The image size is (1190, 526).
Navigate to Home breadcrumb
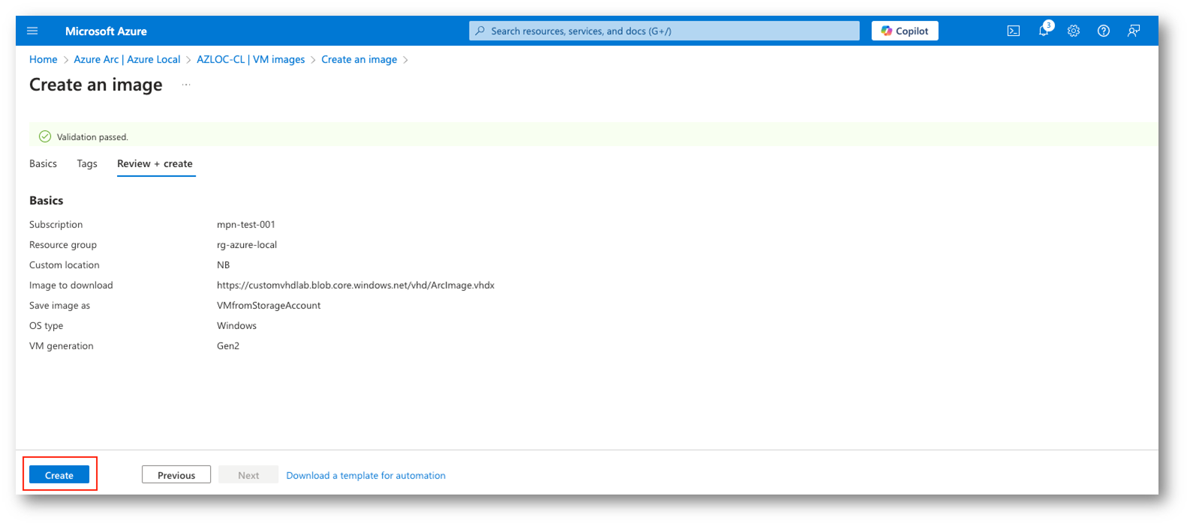(x=43, y=59)
